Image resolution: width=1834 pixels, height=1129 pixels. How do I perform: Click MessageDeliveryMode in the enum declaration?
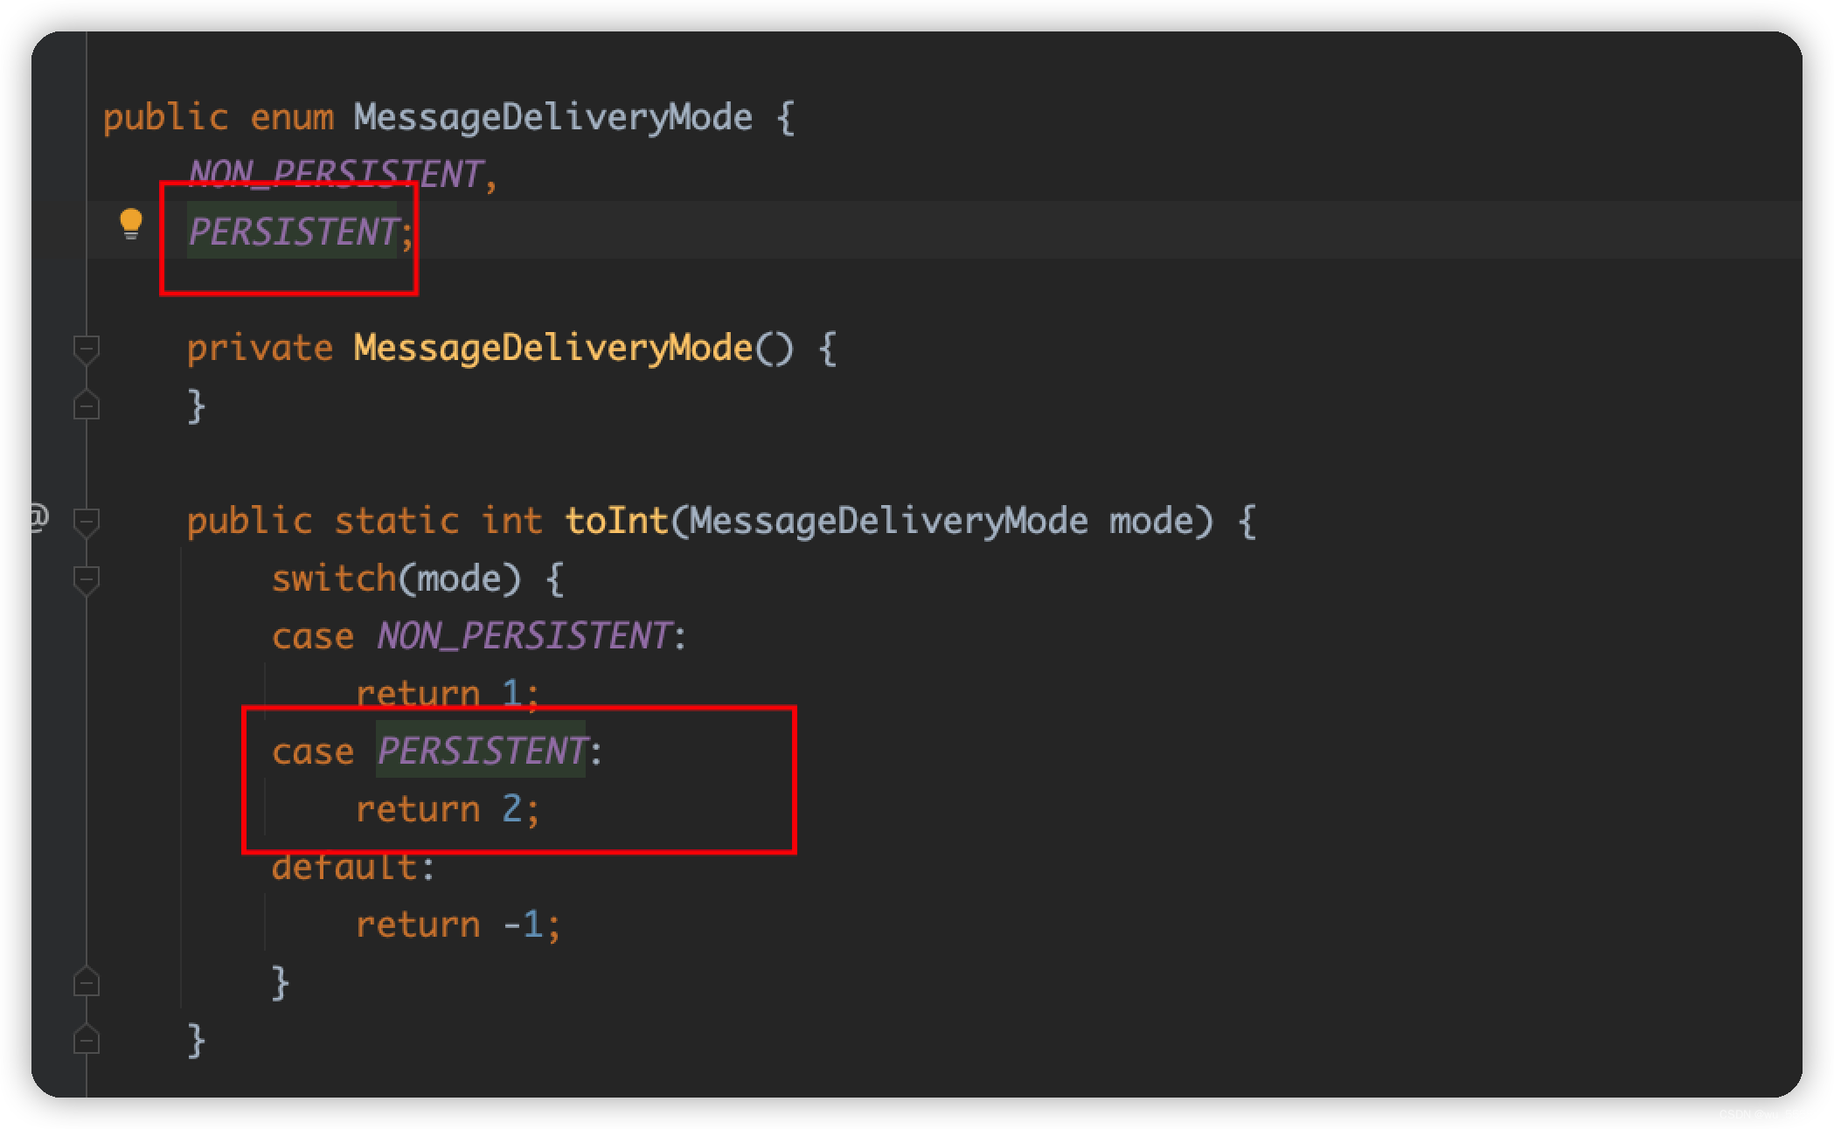[552, 118]
